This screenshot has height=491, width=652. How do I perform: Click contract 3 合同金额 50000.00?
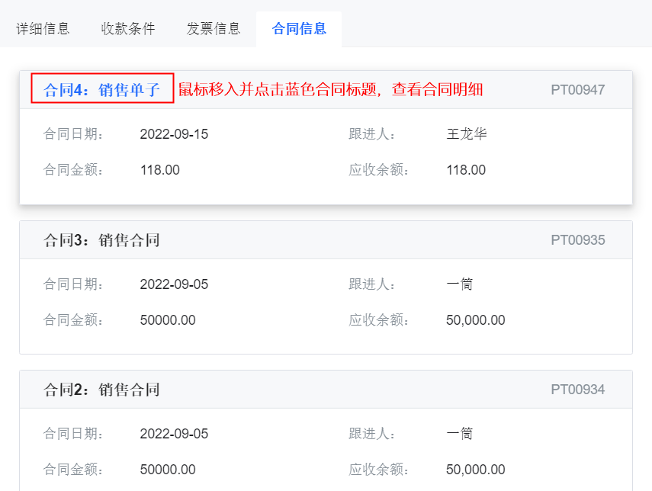(168, 320)
